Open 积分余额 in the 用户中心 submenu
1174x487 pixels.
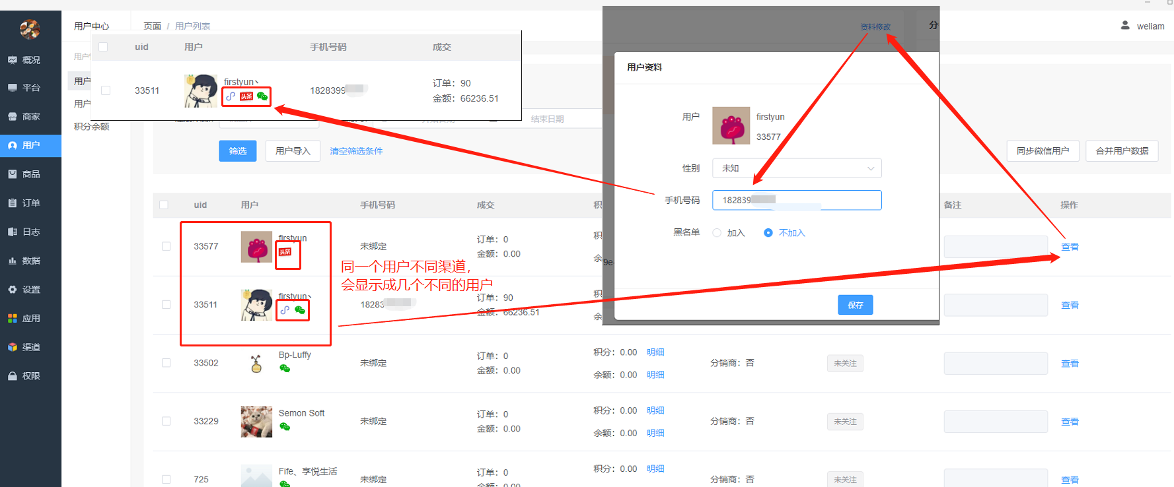[92, 127]
